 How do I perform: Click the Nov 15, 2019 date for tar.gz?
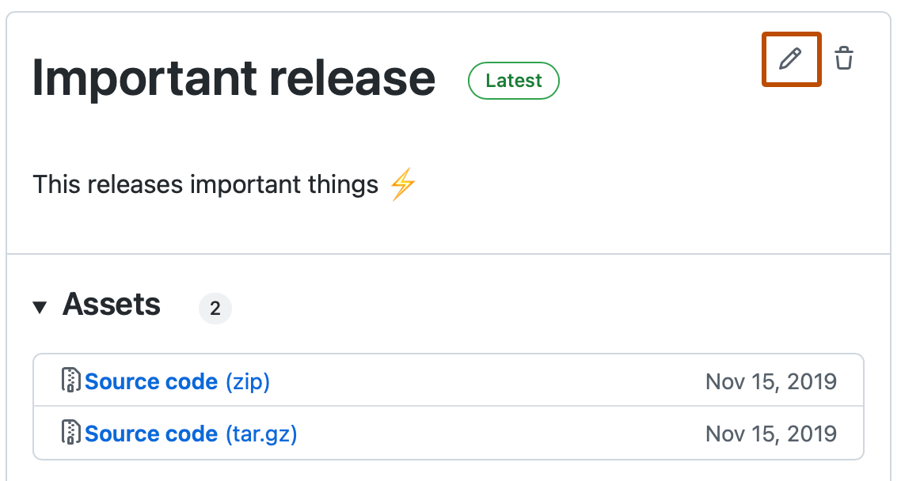[x=770, y=433]
